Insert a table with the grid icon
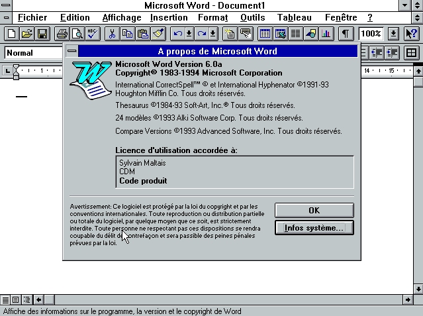Image resolution: width=423 pixels, height=316 pixels. [265, 34]
